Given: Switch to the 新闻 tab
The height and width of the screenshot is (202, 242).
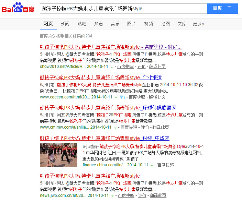Looking at the screenshot, I should pyautogui.click(x=65, y=24).
